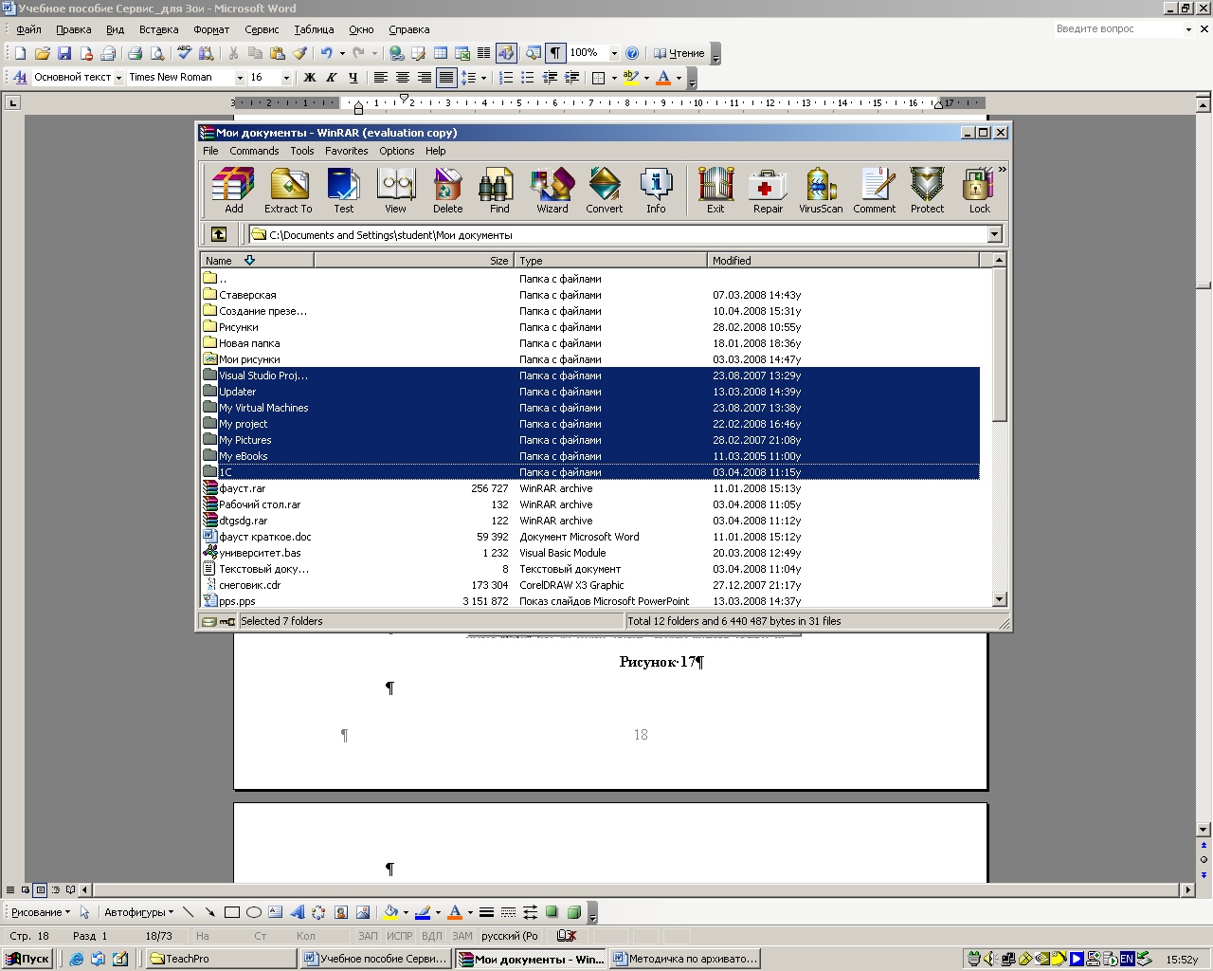The height and width of the screenshot is (971, 1213).
Task: Toggle justified text alignment
Action: click(x=445, y=78)
